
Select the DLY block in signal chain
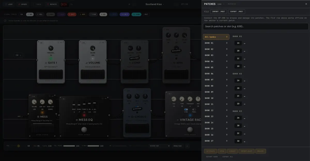click(x=125, y=14)
